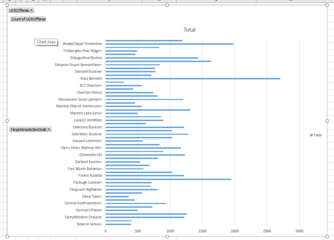Click the Timberglen Pear Ridge+ axis label
This screenshot has height=240, width=334.
click(82, 51)
